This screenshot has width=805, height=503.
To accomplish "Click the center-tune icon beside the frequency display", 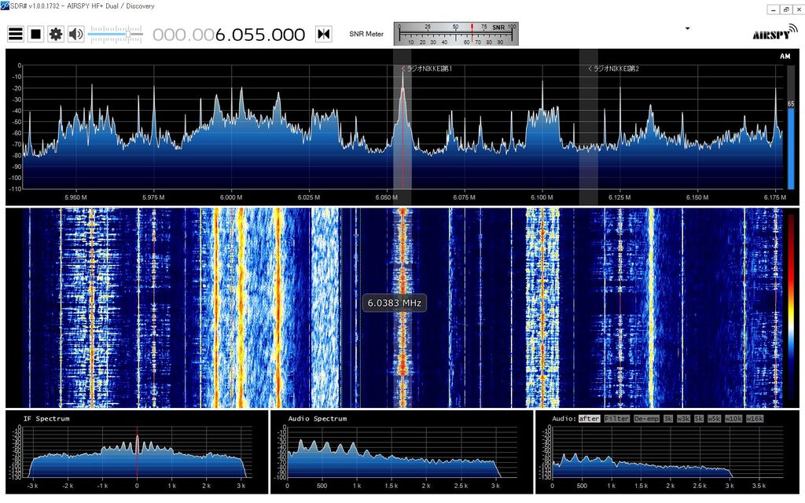I will 323,34.
